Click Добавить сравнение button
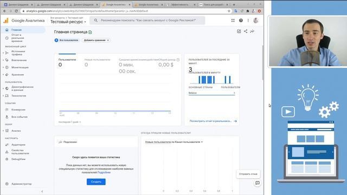 tap(97, 40)
